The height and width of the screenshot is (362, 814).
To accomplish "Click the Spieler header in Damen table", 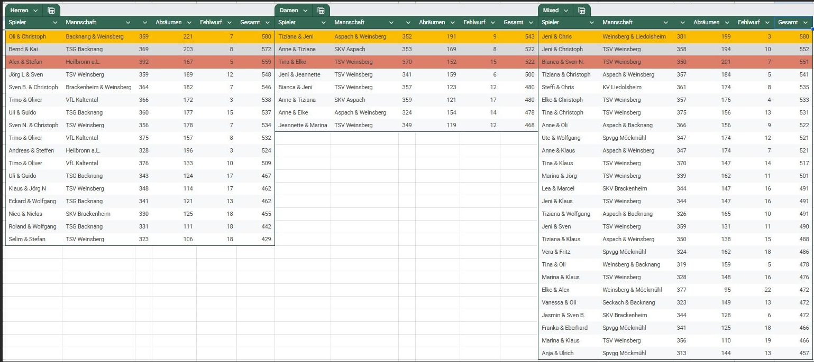I will [287, 23].
